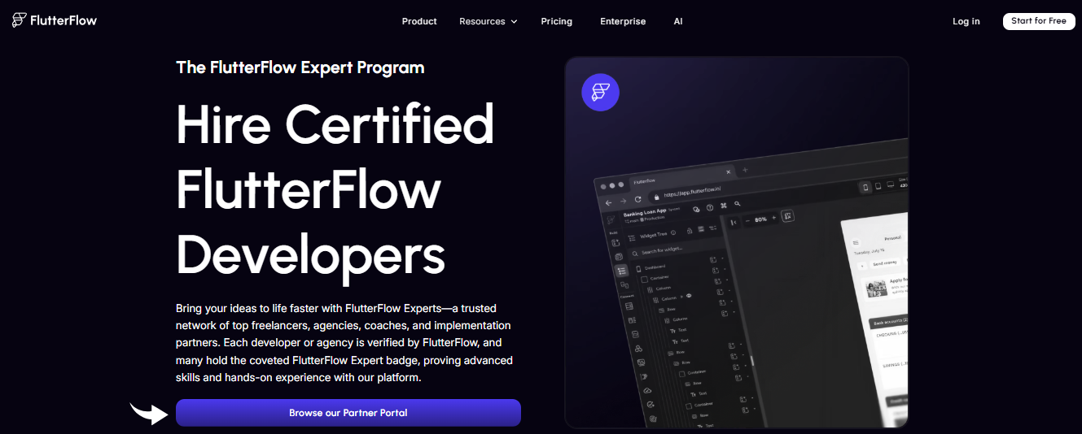This screenshot has height=434, width=1082.
Task: Click the search magnifier in mockup toolbar
Action: tap(737, 203)
